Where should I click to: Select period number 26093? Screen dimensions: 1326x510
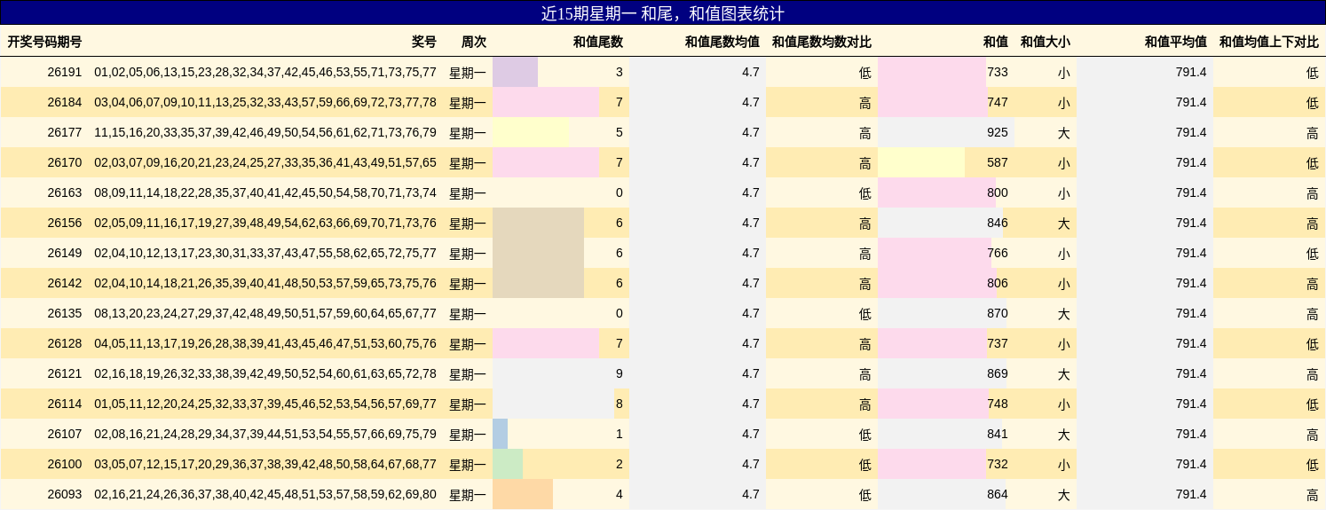64,494
